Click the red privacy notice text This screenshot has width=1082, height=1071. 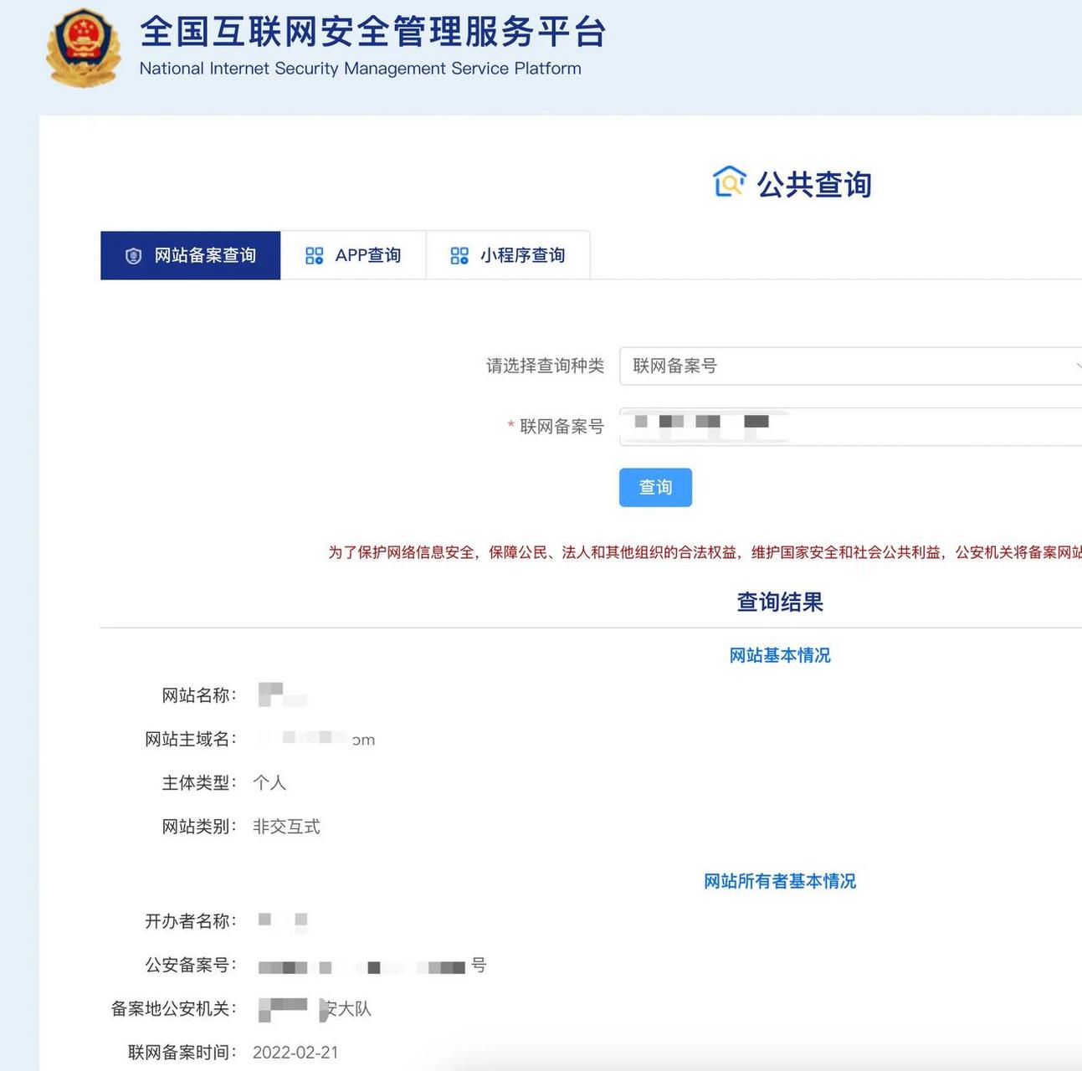(705, 552)
